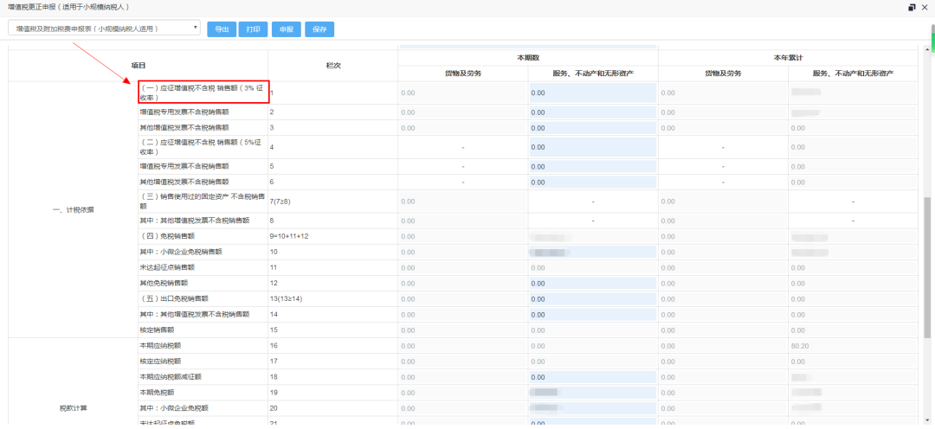Click the 本期应纳税额减征额 row label

pos(171,376)
